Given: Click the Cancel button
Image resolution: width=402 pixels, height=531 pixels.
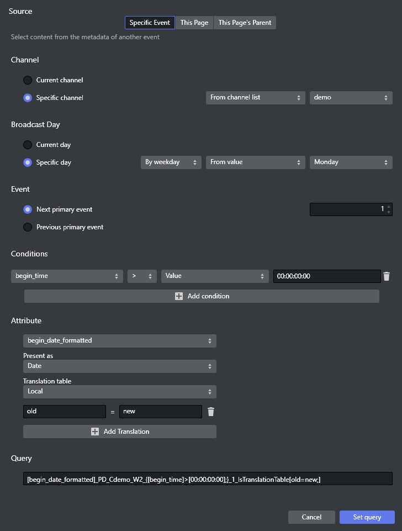Looking at the screenshot, I should click(x=311, y=517).
